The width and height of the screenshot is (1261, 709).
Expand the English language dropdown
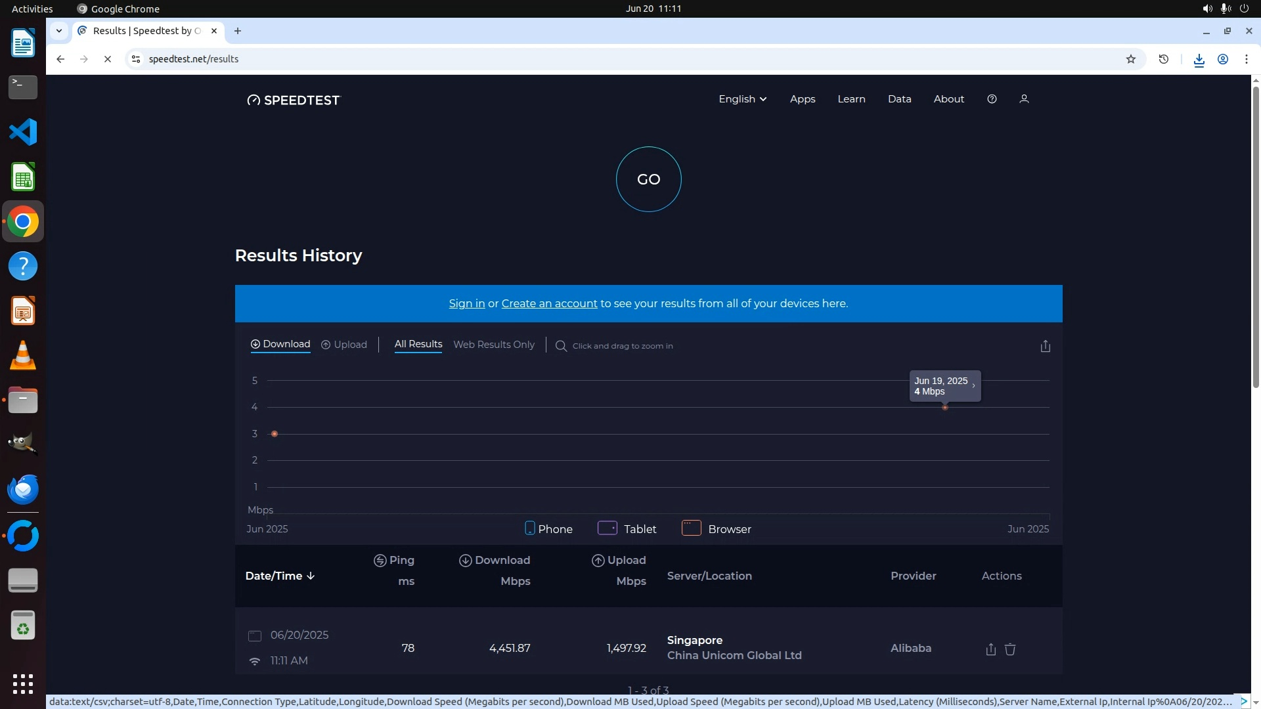pyautogui.click(x=742, y=99)
